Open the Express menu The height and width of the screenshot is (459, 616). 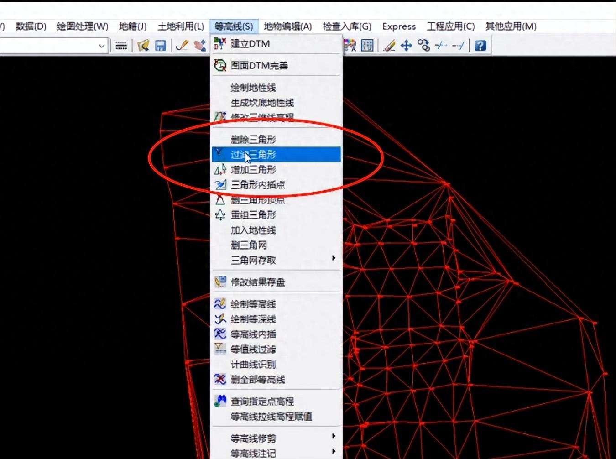click(398, 26)
